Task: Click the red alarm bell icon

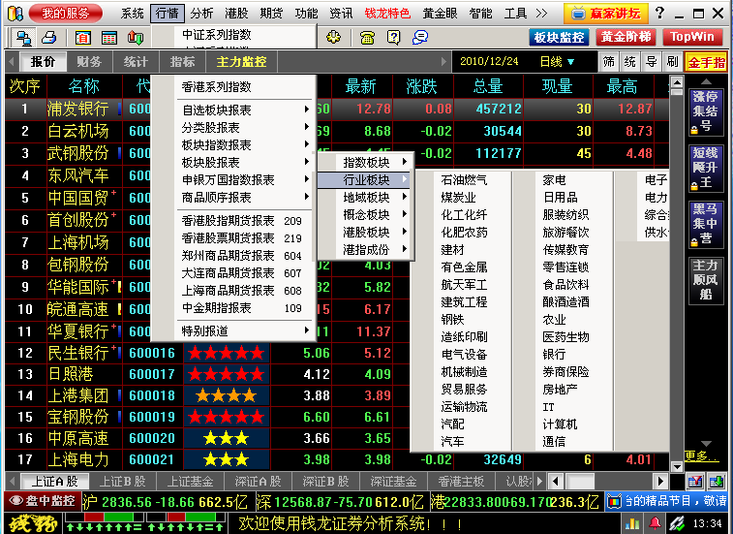Action: 655,523
